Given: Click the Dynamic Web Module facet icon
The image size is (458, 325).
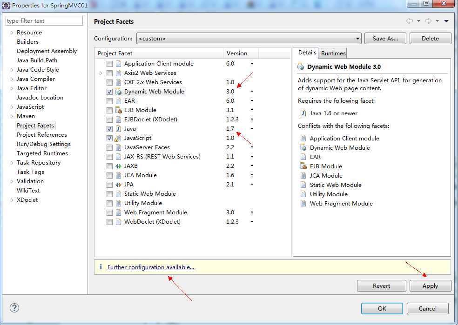Looking at the screenshot, I should tap(118, 92).
